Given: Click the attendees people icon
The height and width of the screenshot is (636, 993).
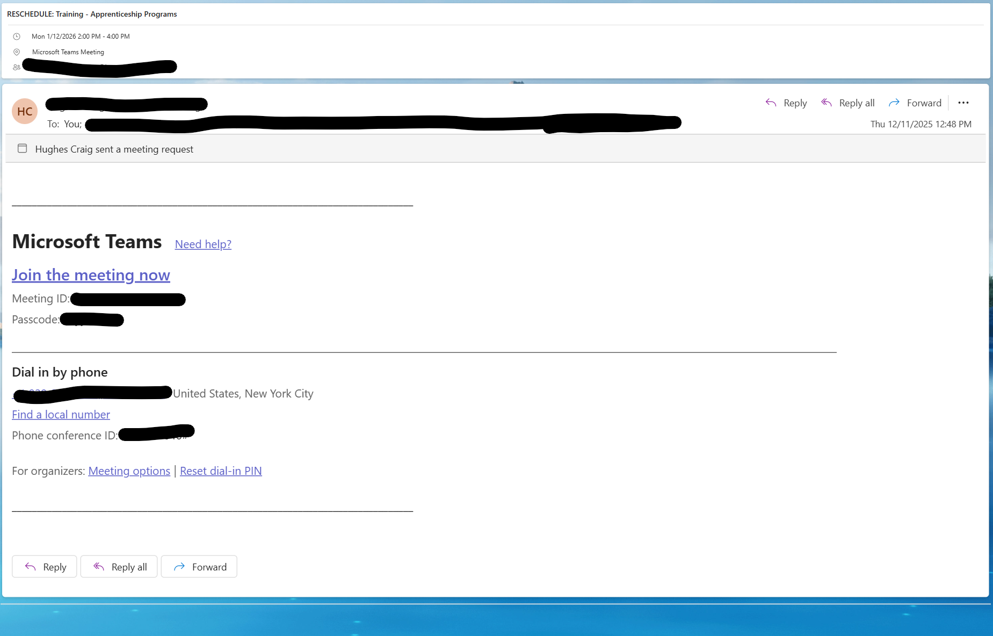Looking at the screenshot, I should (17, 67).
